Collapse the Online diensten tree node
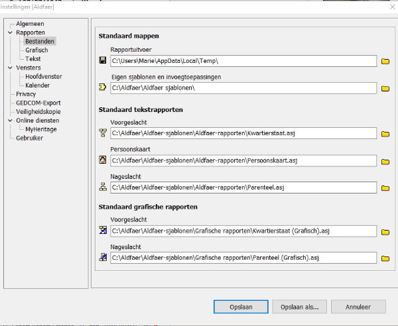This screenshot has width=398, height=326. (x=9, y=121)
